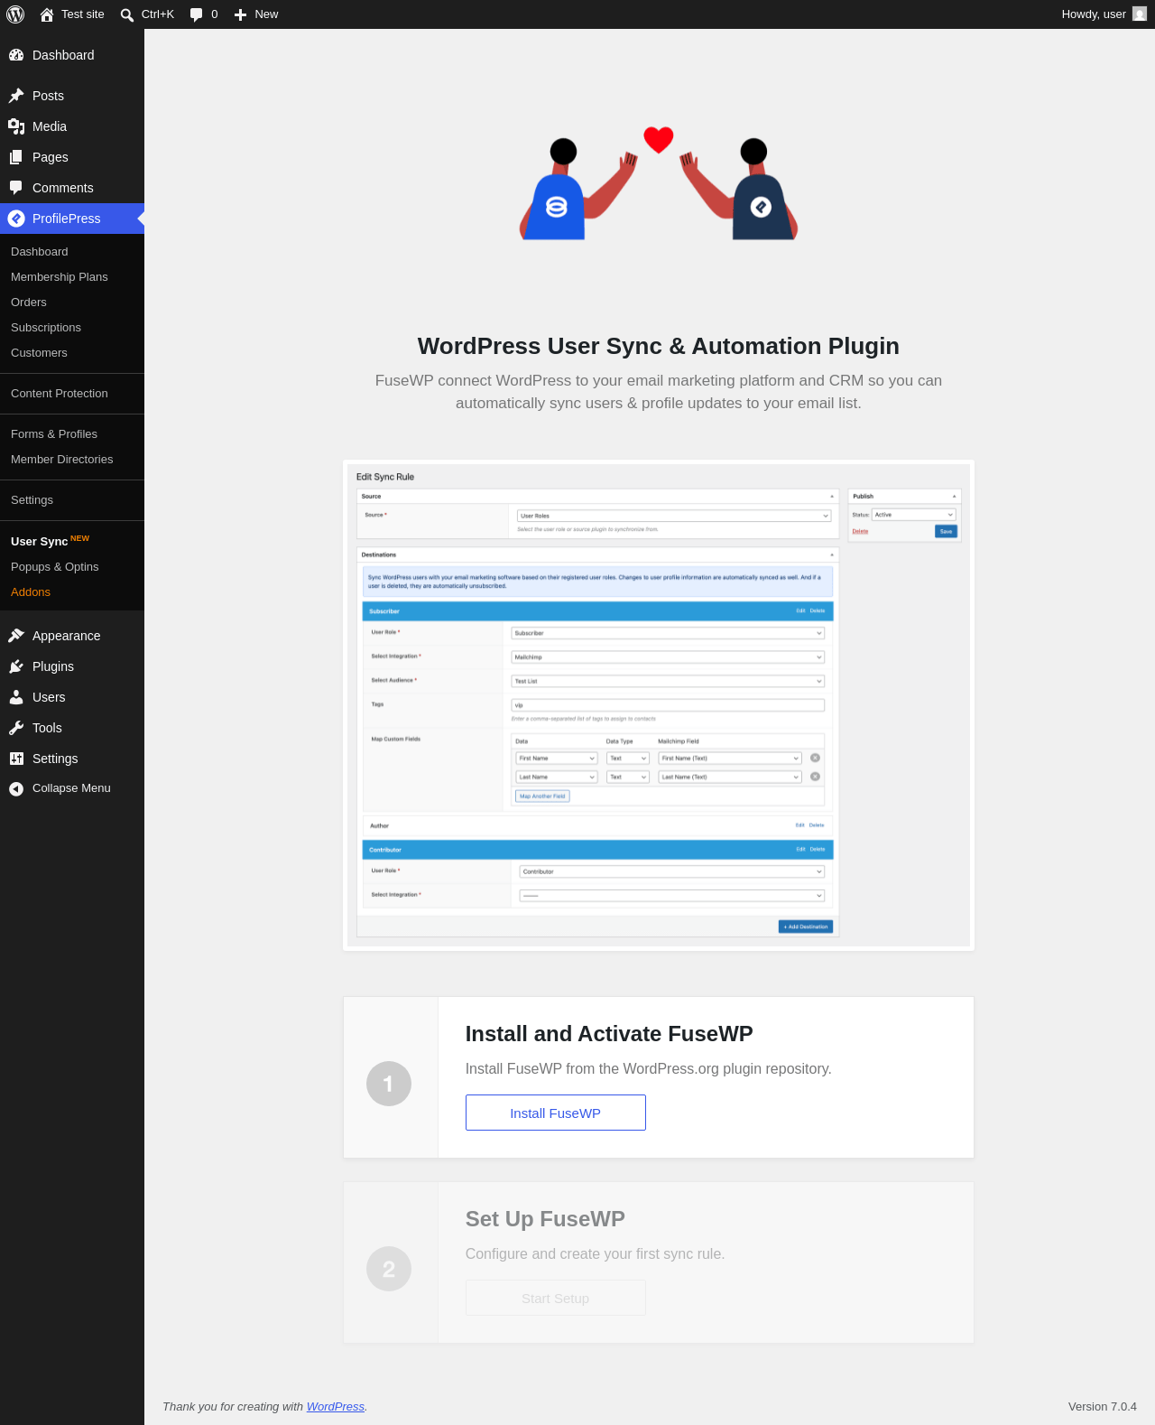Viewport: 1155px width, 1425px height.
Task: Click the ProfilePress logo icon
Action: pos(16,219)
